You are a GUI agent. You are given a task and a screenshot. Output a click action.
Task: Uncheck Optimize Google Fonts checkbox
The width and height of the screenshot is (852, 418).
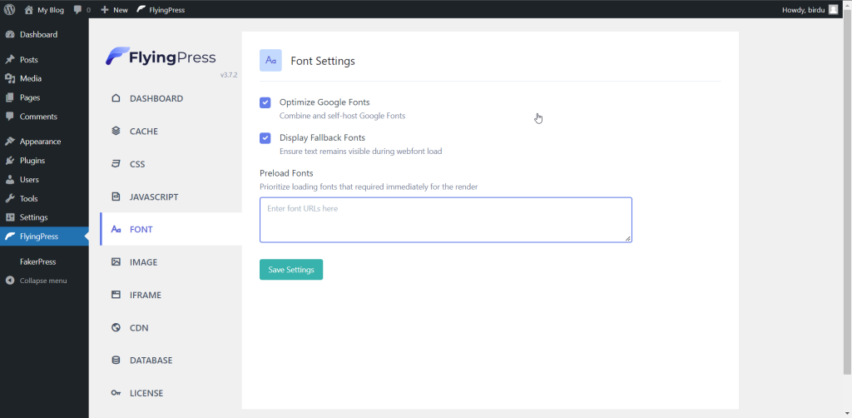point(265,102)
